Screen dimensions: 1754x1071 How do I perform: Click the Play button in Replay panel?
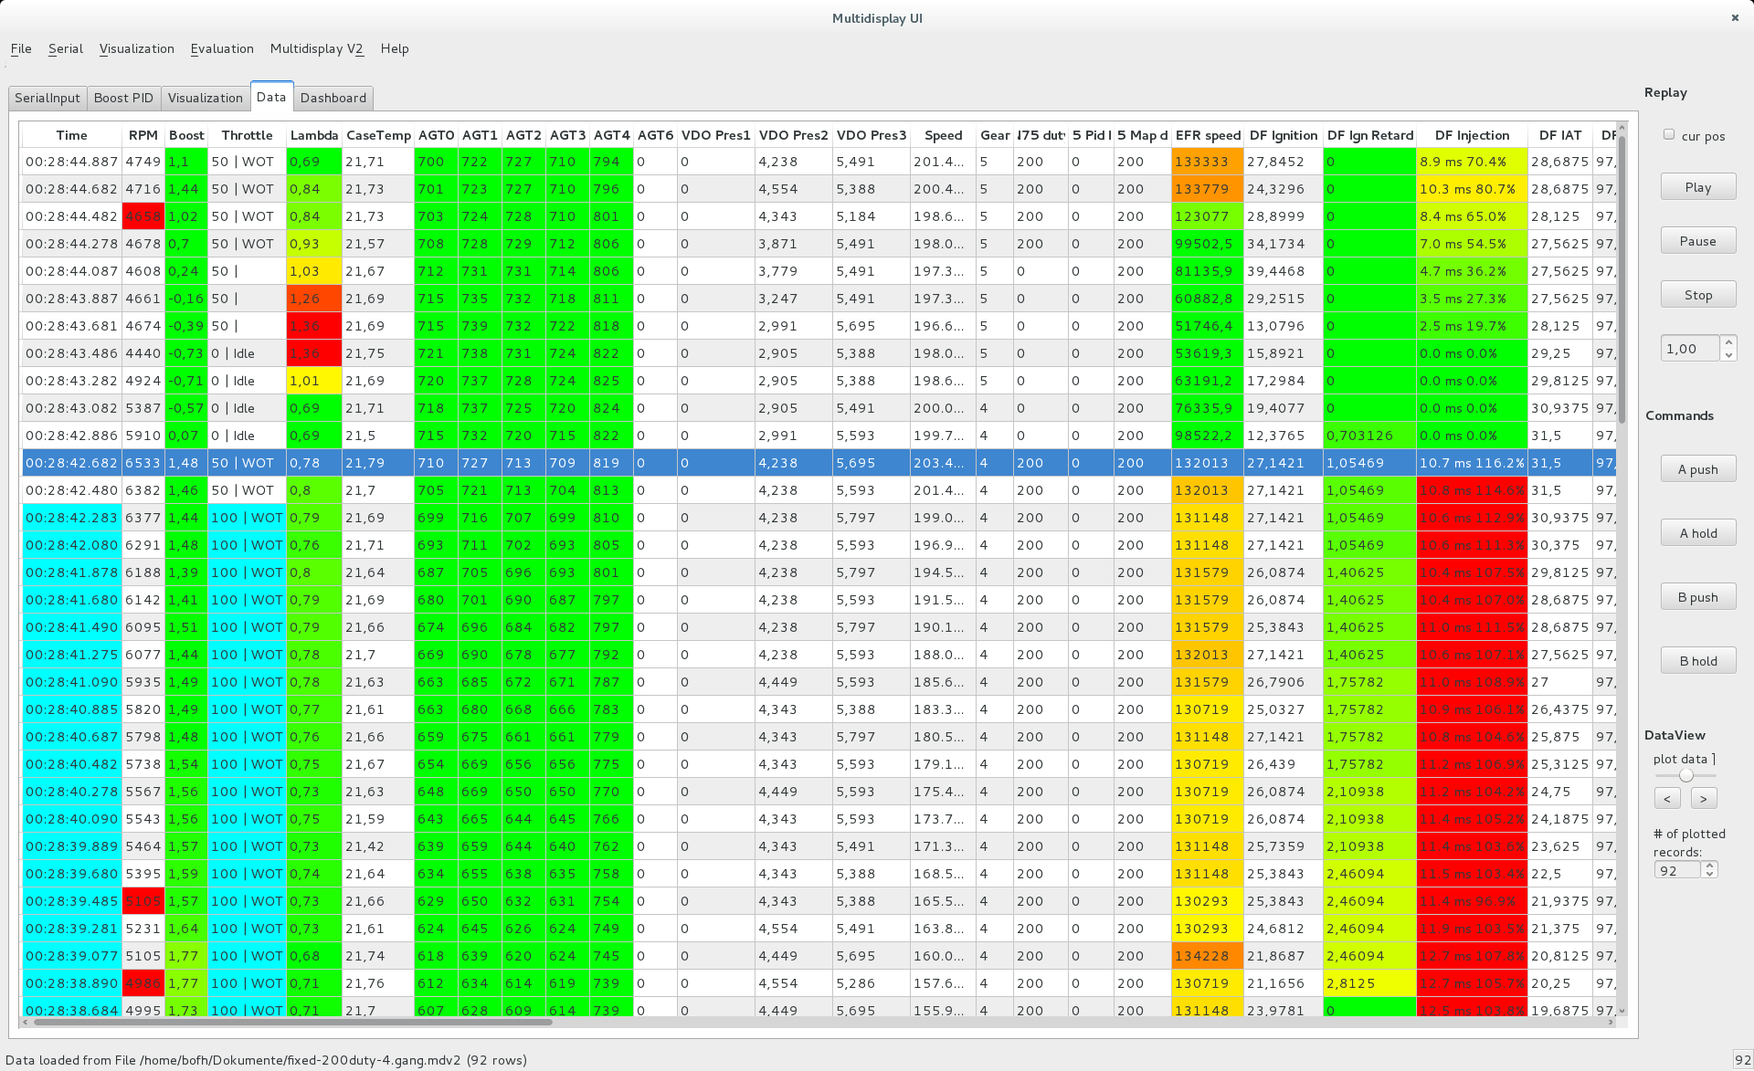(x=1697, y=188)
